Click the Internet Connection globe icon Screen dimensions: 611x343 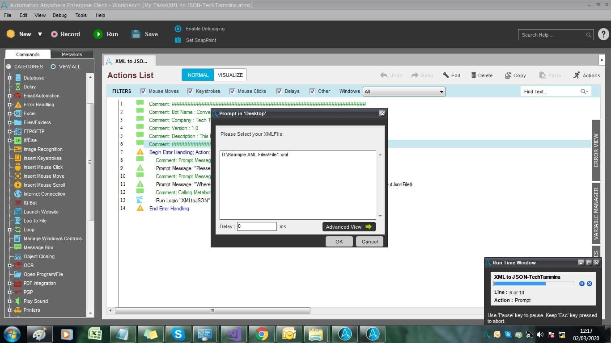click(18, 194)
